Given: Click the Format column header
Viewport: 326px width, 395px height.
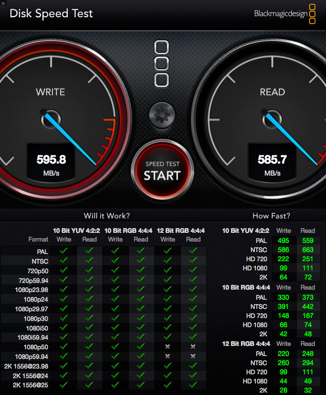Looking at the screenshot, I should (x=38, y=239).
